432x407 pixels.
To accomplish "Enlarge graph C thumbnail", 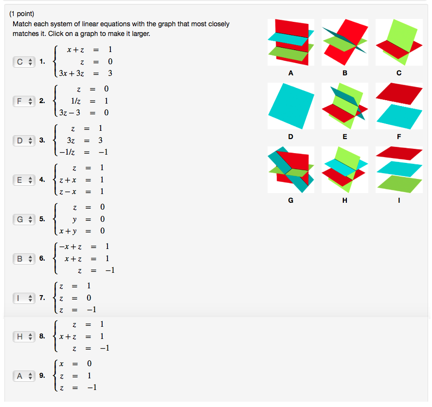I will (x=398, y=42).
